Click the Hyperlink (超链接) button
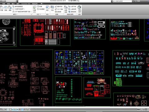The width and height of the screenshot is (149, 112). [58, 12]
